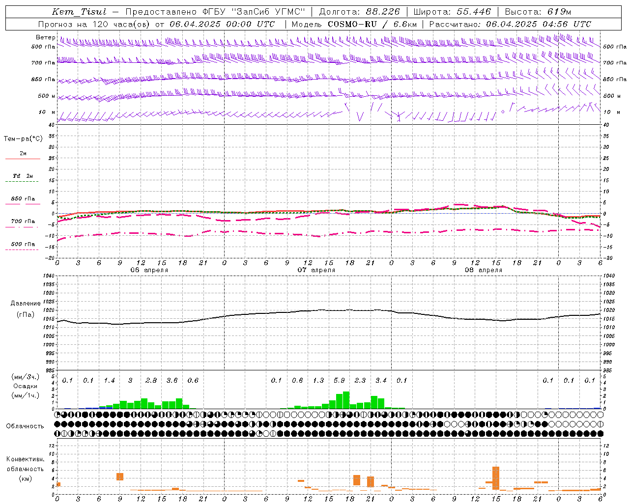Click the 'Ветер' wind panel label
The height and width of the screenshot is (503, 629).
click(45, 37)
